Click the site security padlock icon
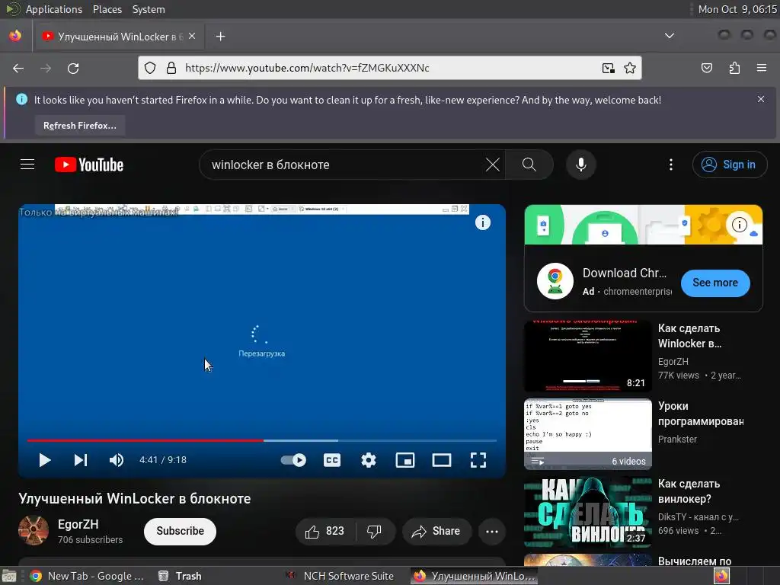 tap(171, 68)
